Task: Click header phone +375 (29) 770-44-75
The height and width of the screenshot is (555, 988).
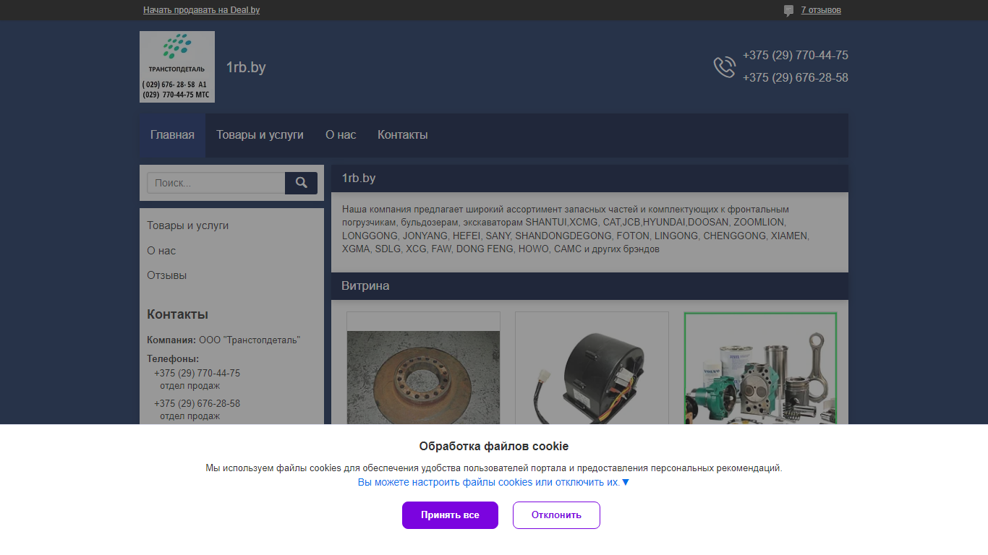Action: pos(796,56)
